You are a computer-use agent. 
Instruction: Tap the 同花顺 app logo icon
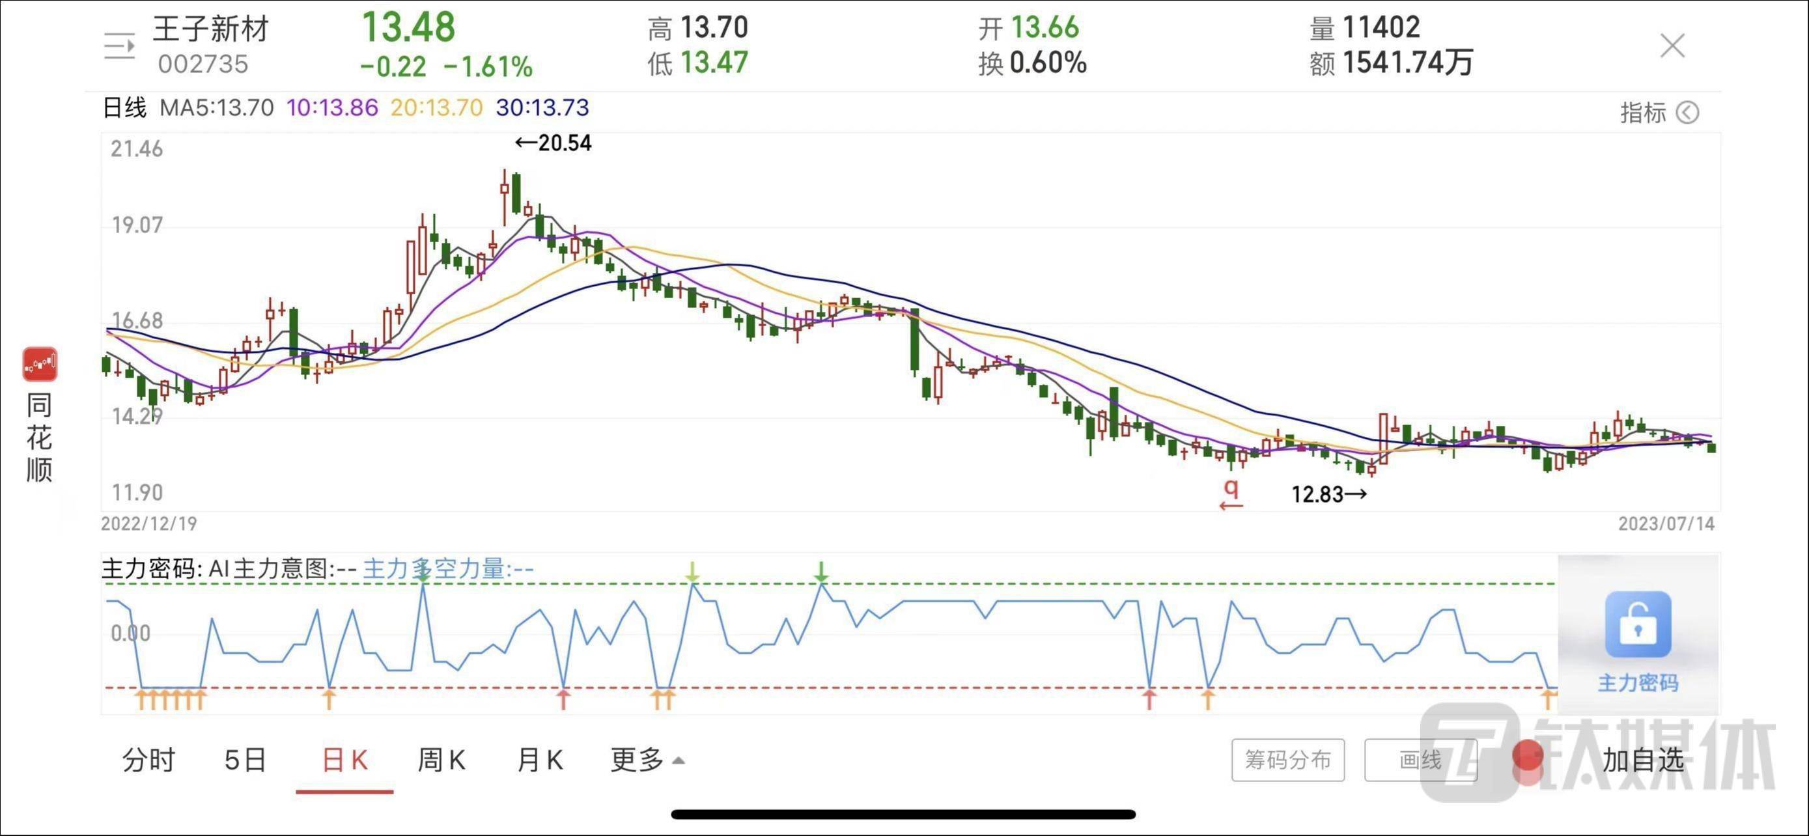tap(40, 363)
